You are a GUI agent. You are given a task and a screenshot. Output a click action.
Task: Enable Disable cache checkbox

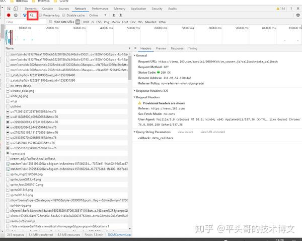[64, 15]
